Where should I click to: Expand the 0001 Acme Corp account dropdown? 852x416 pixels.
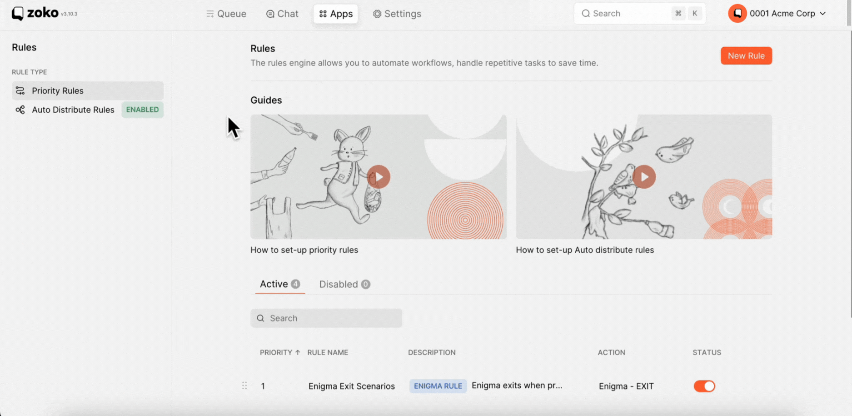[x=787, y=14]
